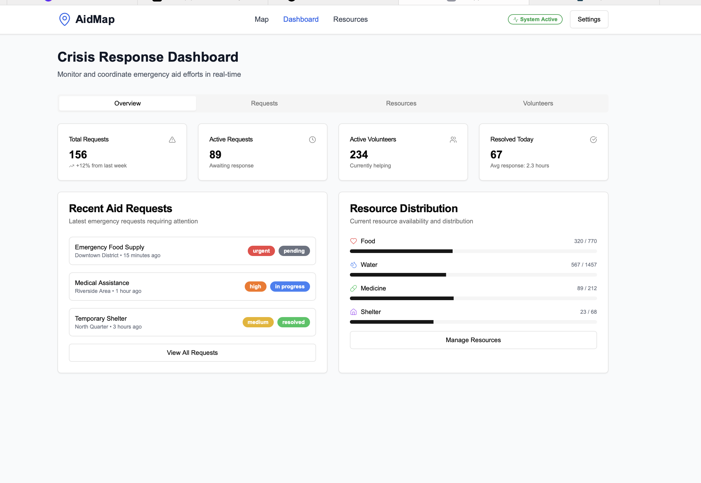Click the blue droplet Water icon
Screen dimensions: 701x483
pos(354,265)
